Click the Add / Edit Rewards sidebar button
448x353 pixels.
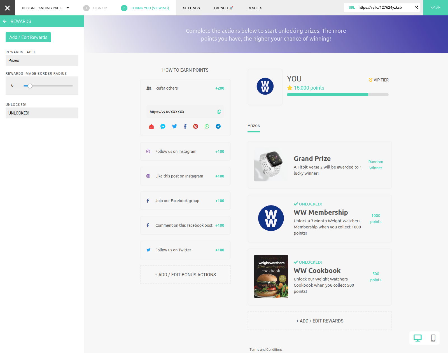28,37
